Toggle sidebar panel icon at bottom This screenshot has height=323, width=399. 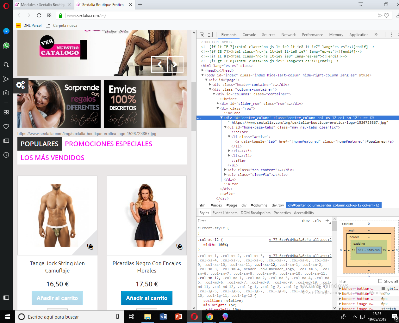pos(6,297)
